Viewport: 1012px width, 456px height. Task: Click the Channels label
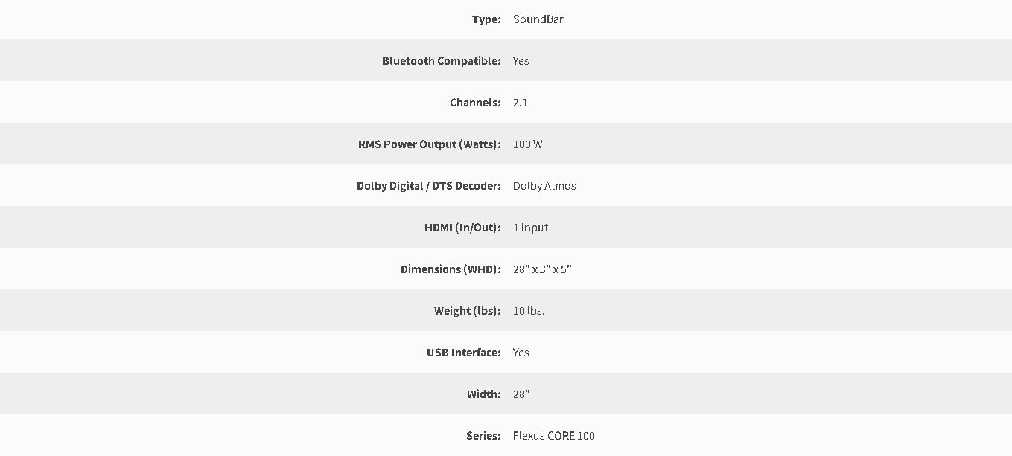[475, 103]
